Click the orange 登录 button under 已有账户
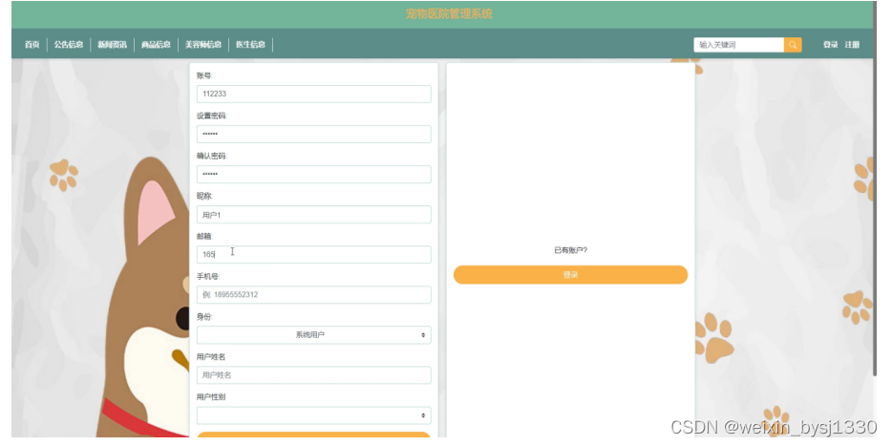Image resolution: width=892 pixels, height=446 pixels. coord(570,275)
